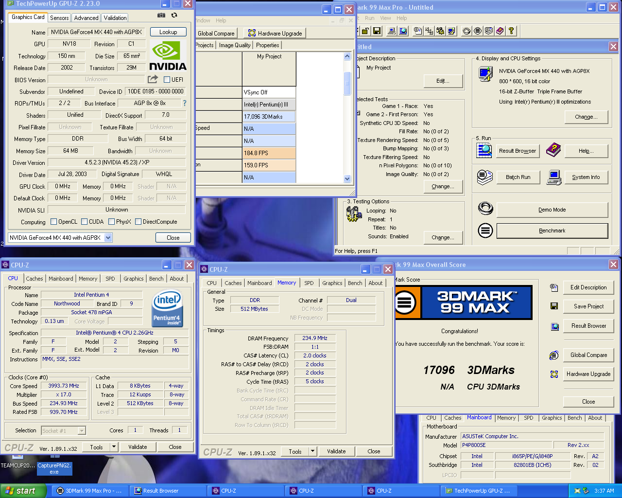622x498 pixels.
Task: Click the Demo Mode ring icon in 3DMark toolbar
Action: (x=466, y=31)
